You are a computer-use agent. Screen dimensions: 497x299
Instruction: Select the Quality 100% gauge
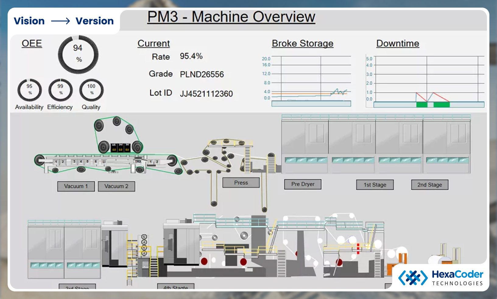91,90
